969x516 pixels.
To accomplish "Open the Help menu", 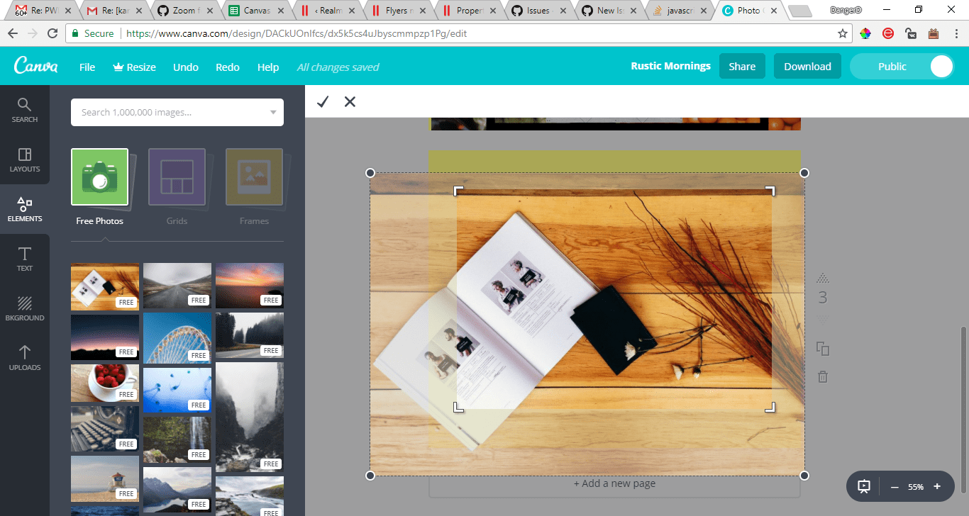I will (268, 67).
